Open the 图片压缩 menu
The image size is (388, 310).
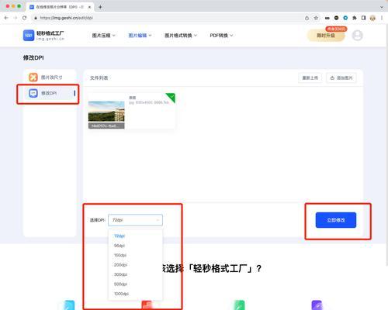[104, 36]
